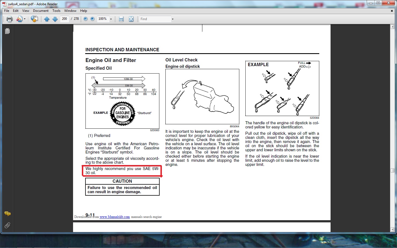Click the 'Oil Level Check' heading
The image size is (397, 248).
181,60
